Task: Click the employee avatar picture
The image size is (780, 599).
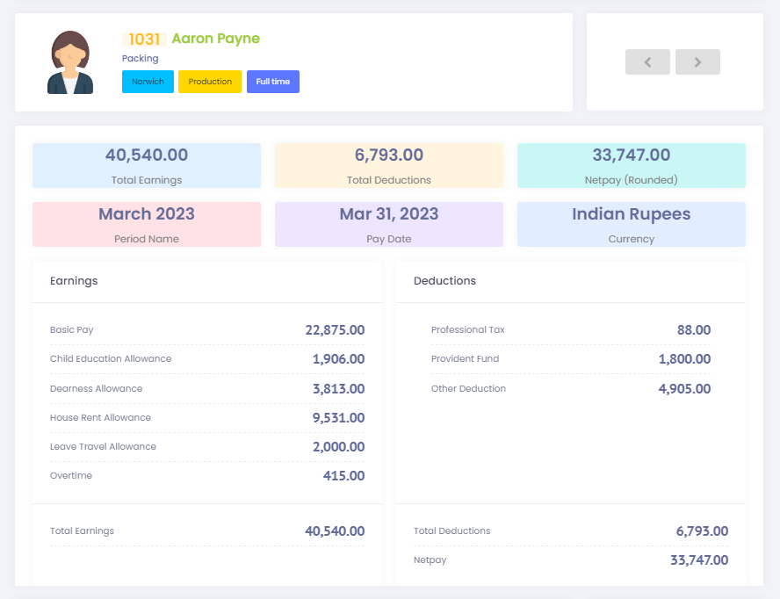Action: (x=70, y=62)
